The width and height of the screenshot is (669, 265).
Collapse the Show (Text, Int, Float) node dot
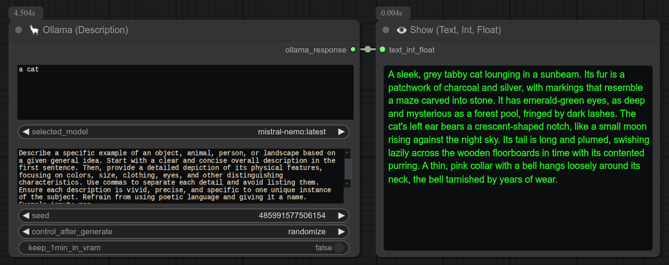pyautogui.click(x=386, y=30)
